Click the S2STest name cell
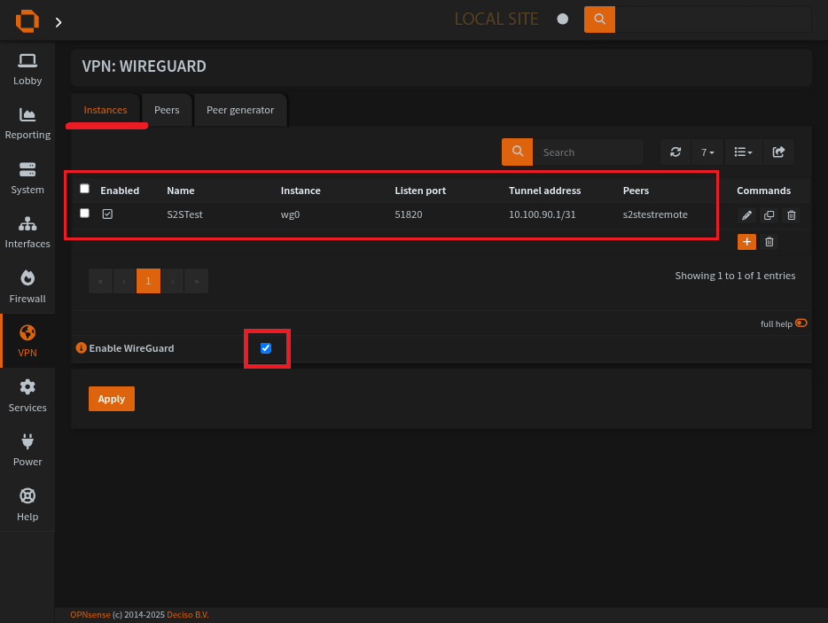 click(x=184, y=214)
